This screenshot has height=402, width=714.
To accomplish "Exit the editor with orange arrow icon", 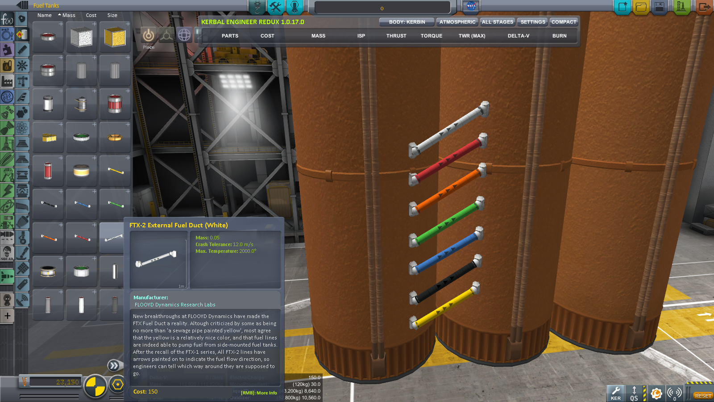I will [705, 7].
